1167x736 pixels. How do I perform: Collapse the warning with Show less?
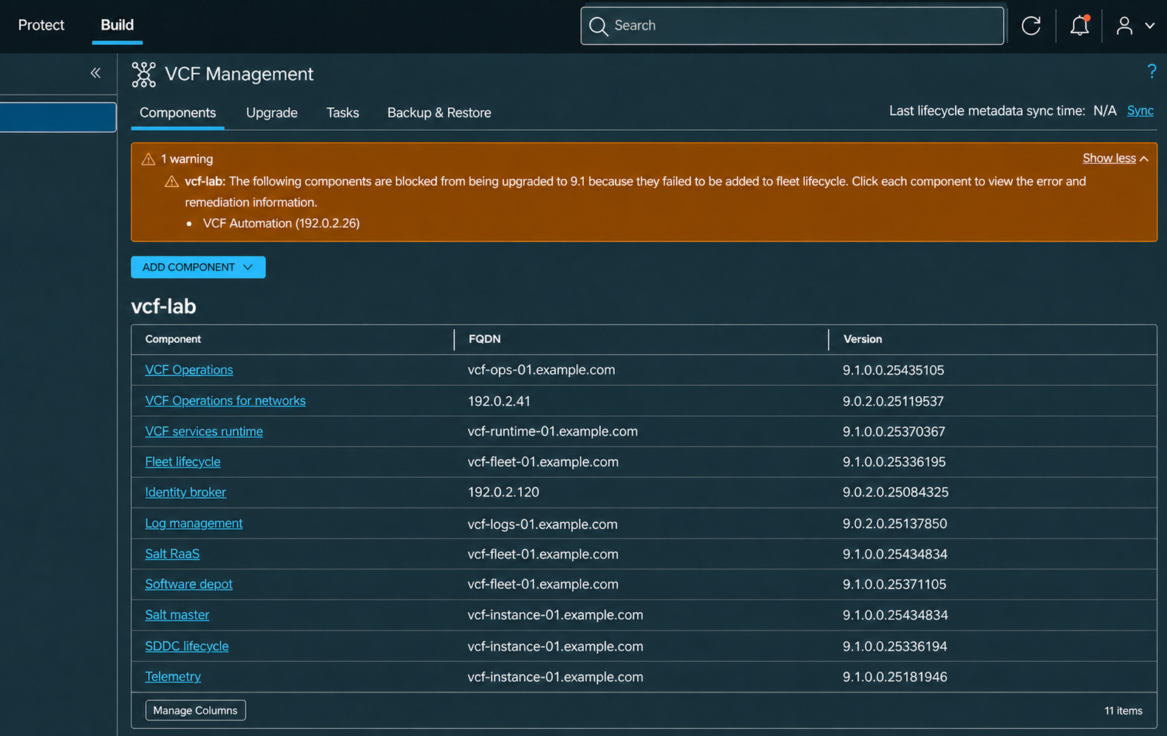coord(1115,158)
